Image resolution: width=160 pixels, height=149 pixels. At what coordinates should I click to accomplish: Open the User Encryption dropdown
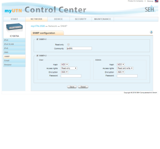coord(64,72)
